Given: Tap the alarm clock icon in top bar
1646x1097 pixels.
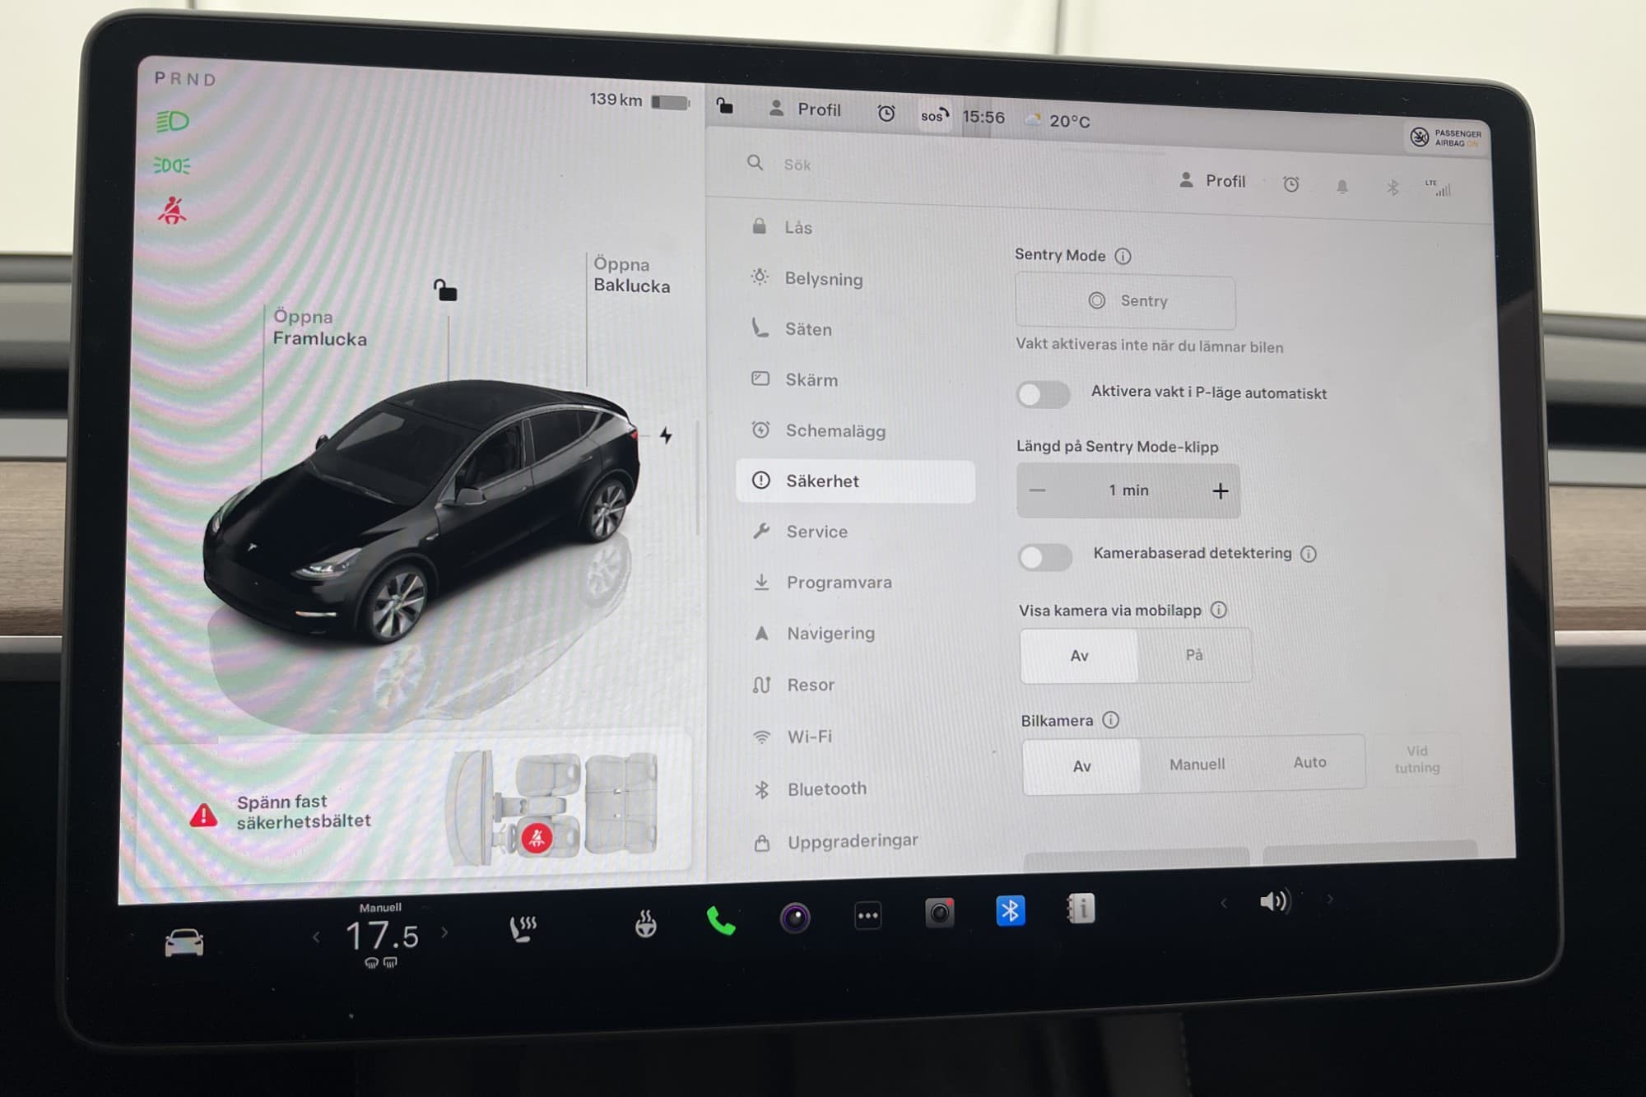Looking at the screenshot, I should tap(886, 113).
